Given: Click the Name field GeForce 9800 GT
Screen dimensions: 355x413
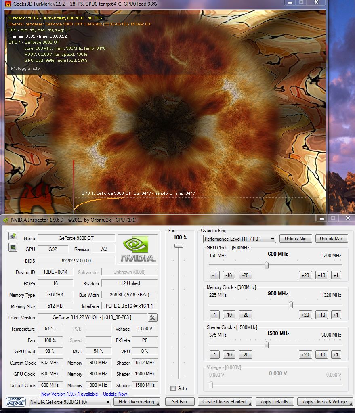Looking at the screenshot, I should pos(76,238).
